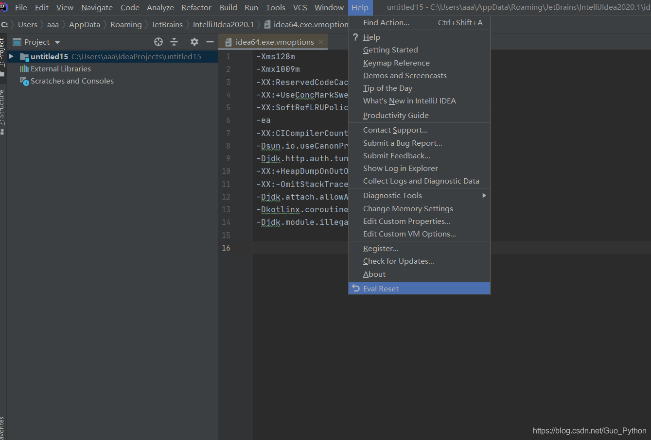Click the AppData breadcrumb

[85, 24]
